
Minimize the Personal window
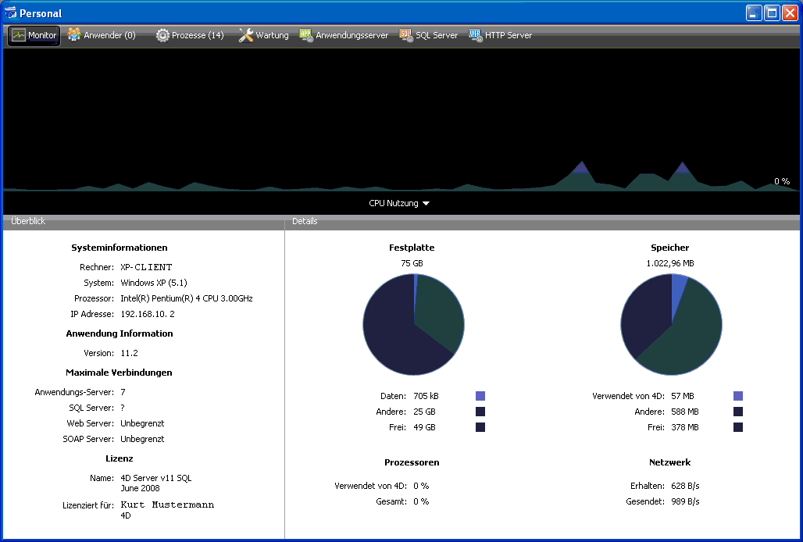tap(754, 12)
